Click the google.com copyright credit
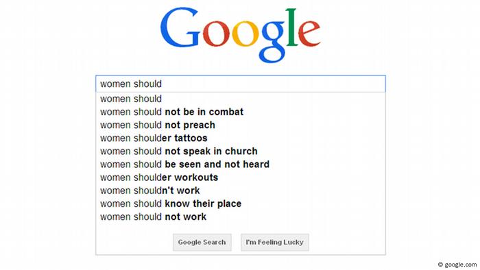 point(457,265)
